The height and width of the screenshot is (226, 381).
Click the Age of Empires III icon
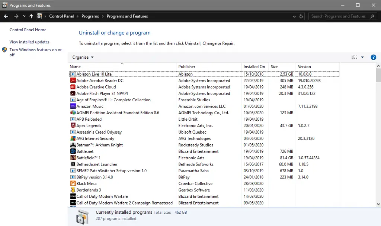point(73,100)
